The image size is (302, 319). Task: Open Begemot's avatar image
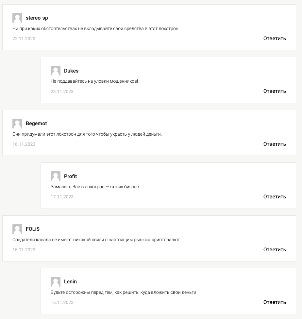(x=17, y=124)
